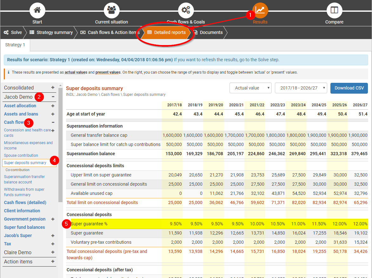Click the Download CSV button
Viewport: 372px width, 278px height.
click(349, 88)
